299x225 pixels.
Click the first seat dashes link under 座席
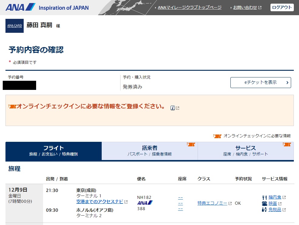pos(180,198)
